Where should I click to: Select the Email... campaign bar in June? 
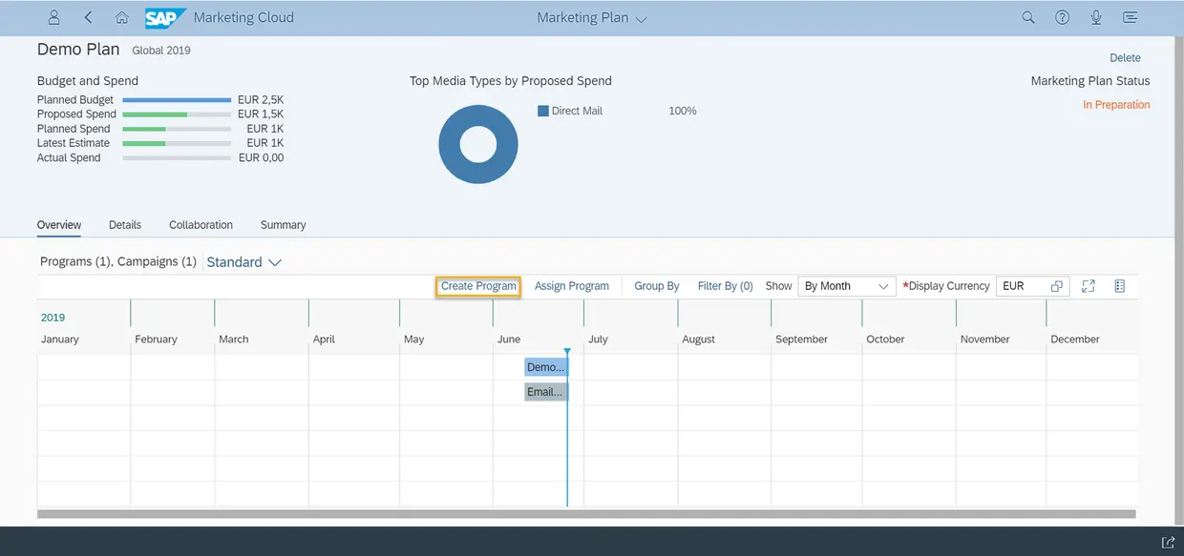(546, 392)
